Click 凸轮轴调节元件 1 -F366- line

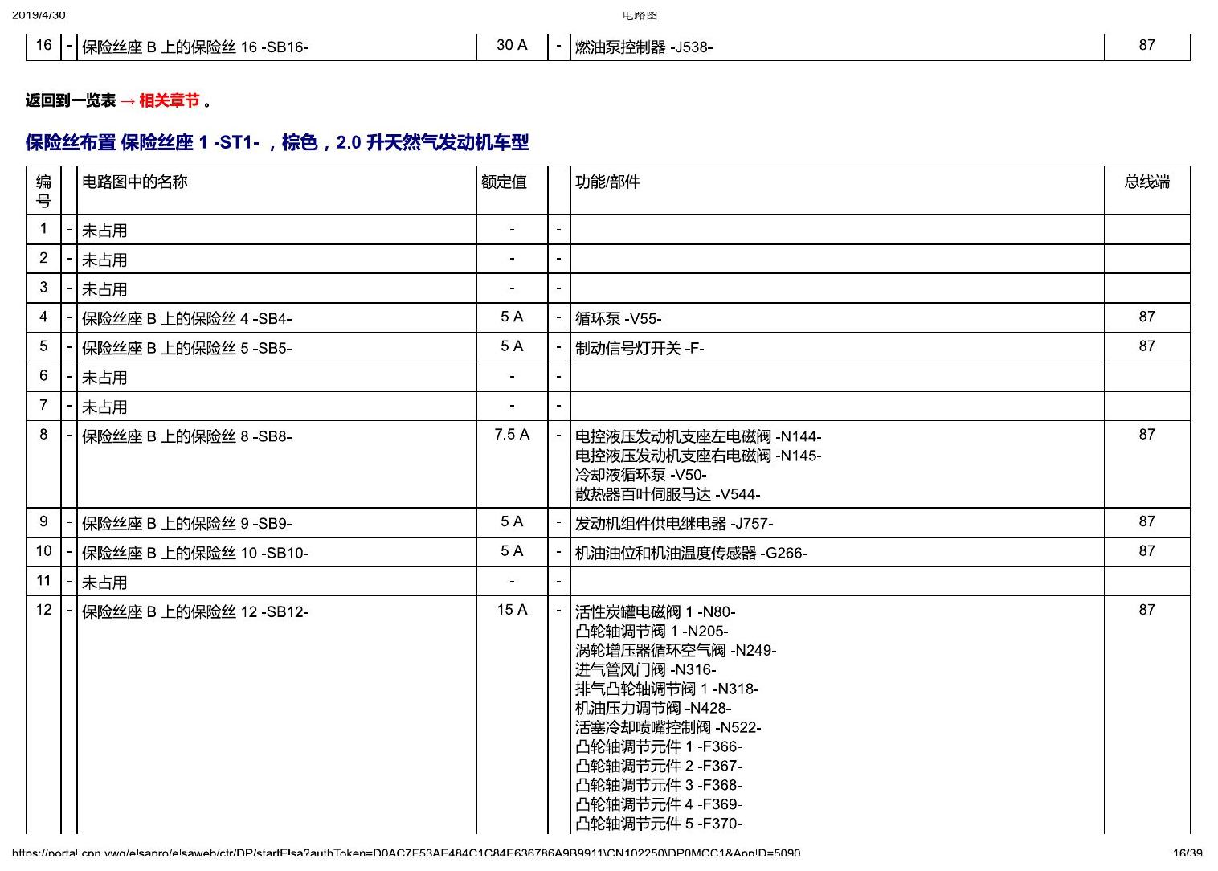coord(659,746)
